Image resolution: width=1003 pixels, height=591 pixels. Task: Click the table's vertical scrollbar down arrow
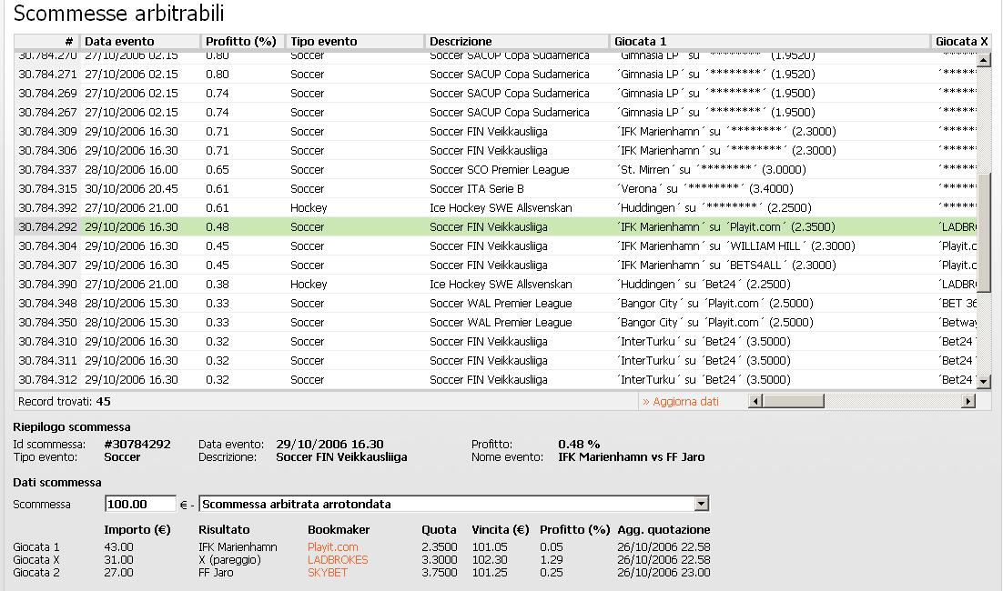[984, 382]
